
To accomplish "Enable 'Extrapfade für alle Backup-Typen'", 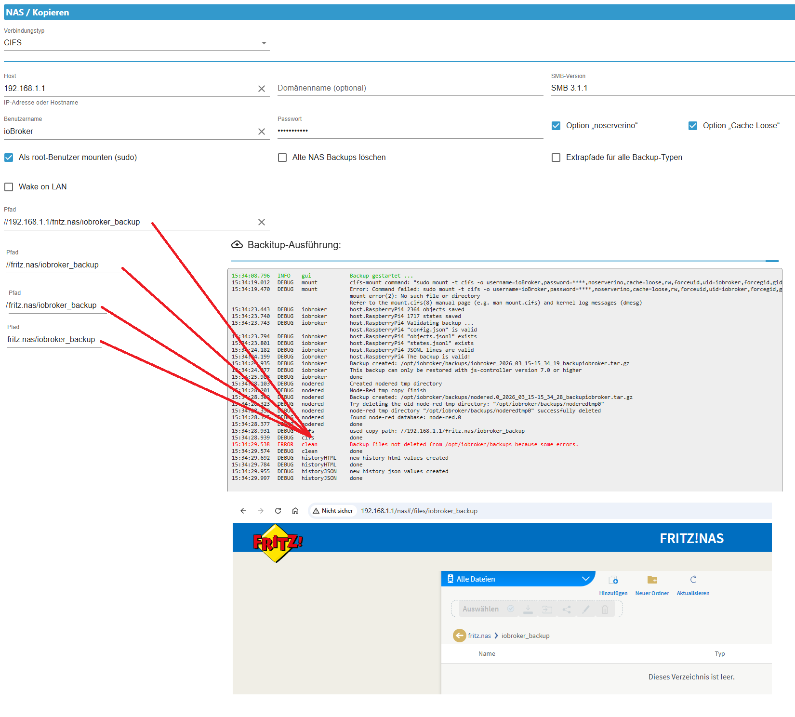I will 556,158.
